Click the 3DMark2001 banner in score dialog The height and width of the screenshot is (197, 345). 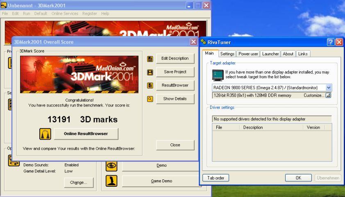pyautogui.click(x=79, y=74)
